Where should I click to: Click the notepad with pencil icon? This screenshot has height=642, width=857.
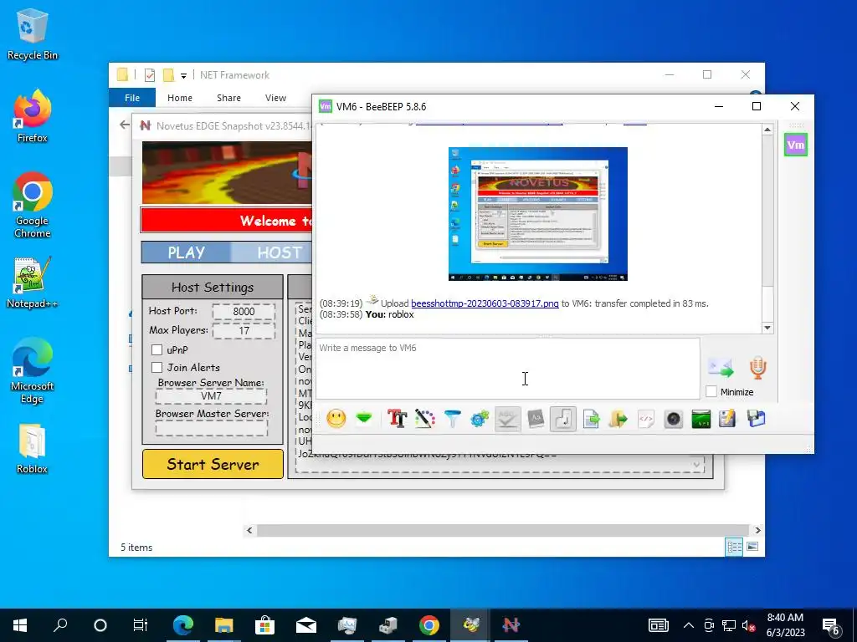tap(727, 419)
